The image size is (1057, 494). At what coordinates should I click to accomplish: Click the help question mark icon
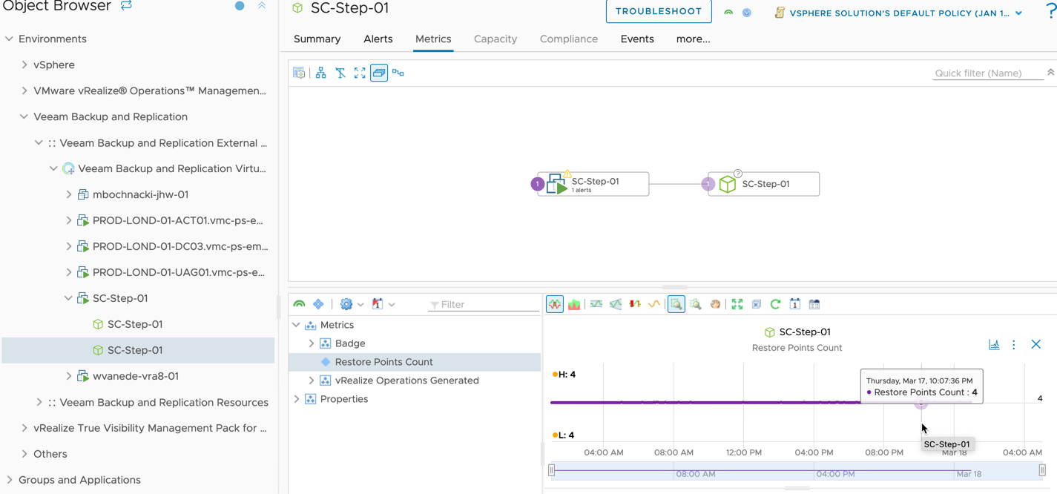(x=1051, y=12)
